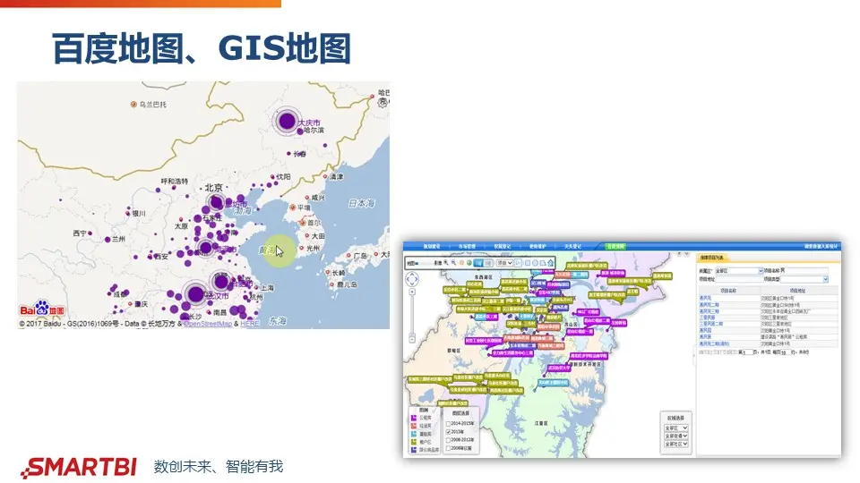This screenshot has width=860, height=483.
Task: Click the page number input in pager
Action: [x=748, y=352]
